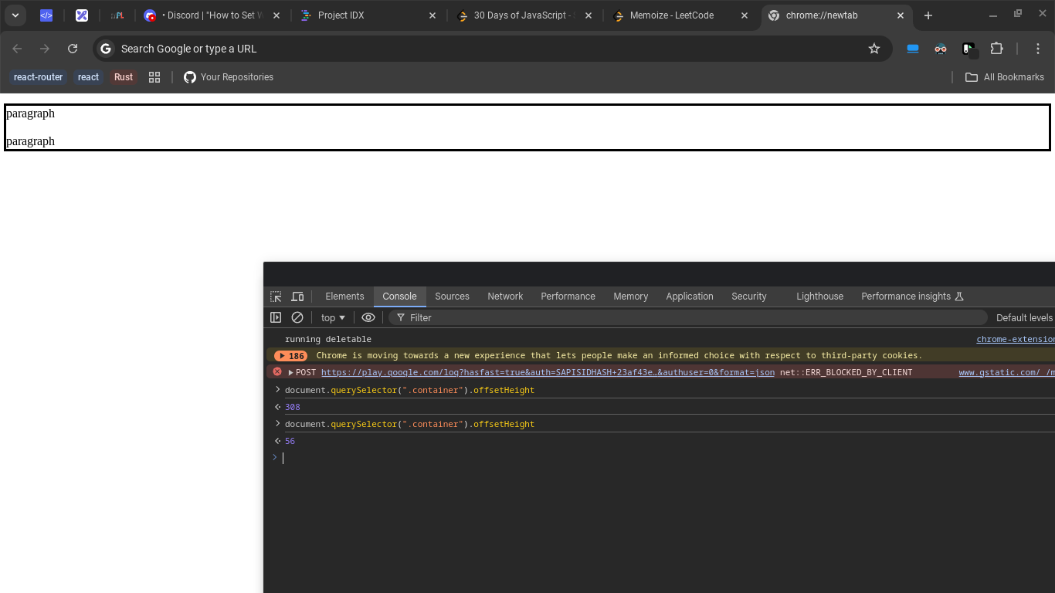This screenshot has height=593, width=1055.
Task: Click the running deletable log message
Action: pos(328,339)
